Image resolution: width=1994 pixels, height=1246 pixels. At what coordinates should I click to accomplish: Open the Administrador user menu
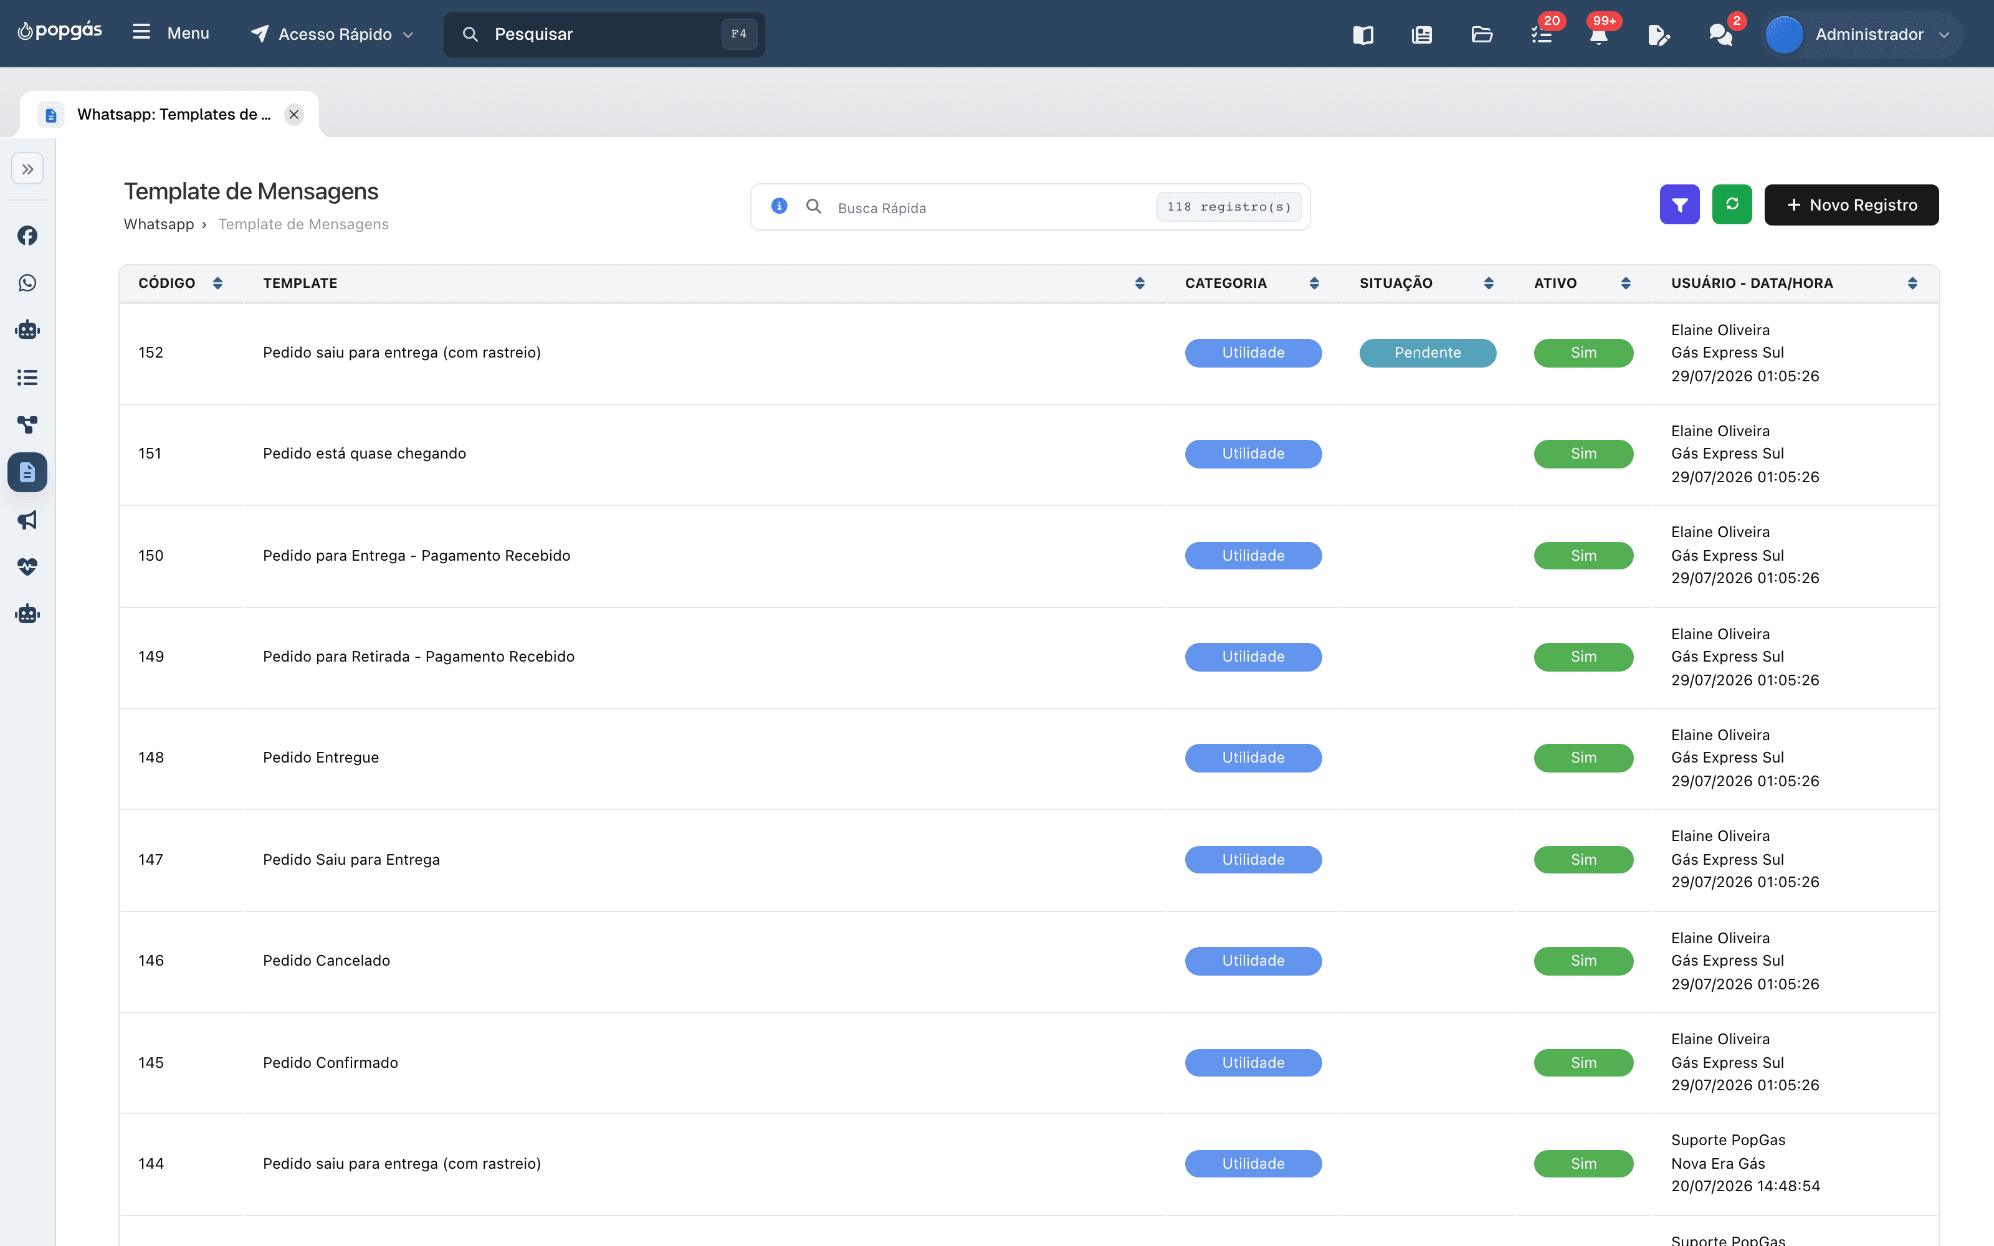pos(1864,35)
